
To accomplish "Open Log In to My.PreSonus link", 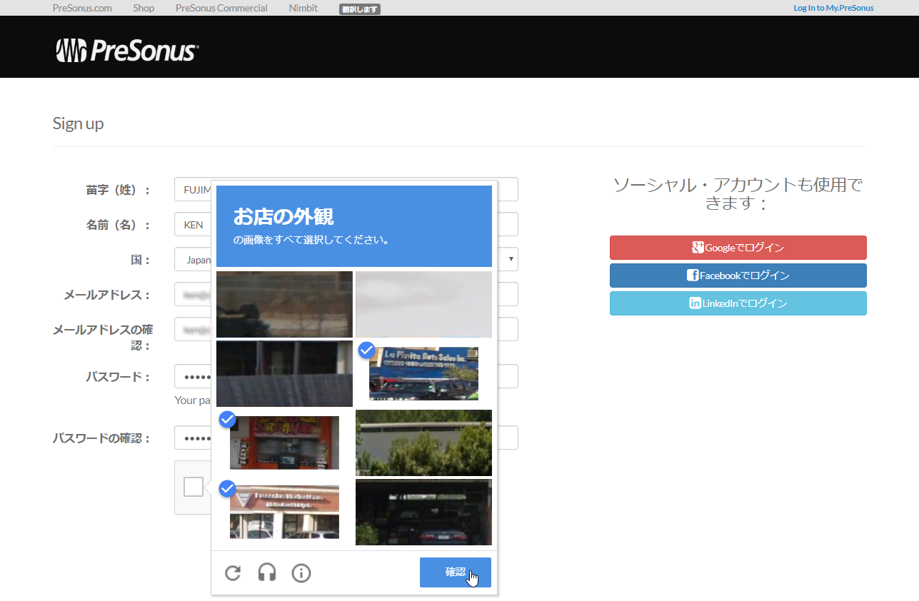I will [x=833, y=8].
